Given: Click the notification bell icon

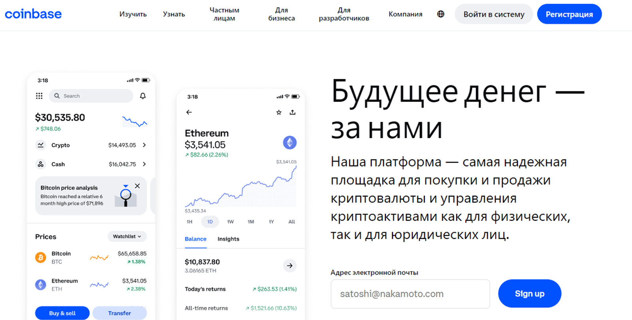Looking at the screenshot, I should (x=143, y=96).
